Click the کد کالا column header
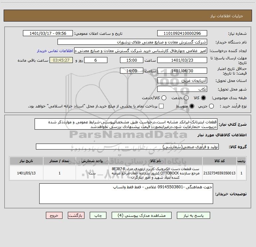This screenshot has width=256, height=247. coord(219,161)
